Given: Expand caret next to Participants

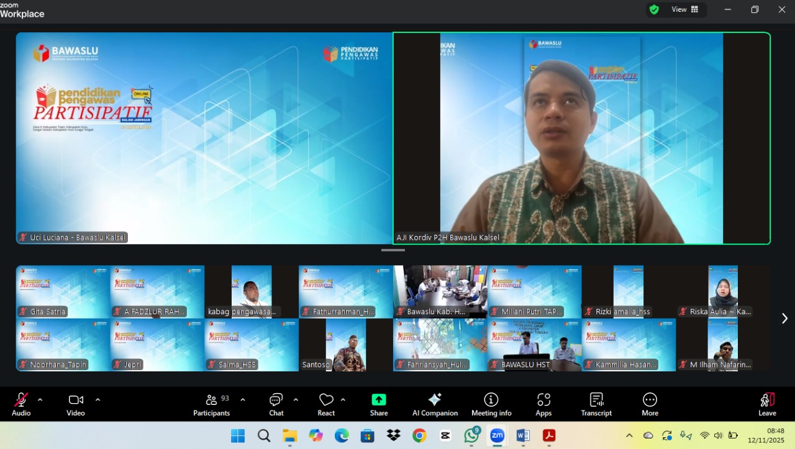Looking at the screenshot, I should click(243, 400).
